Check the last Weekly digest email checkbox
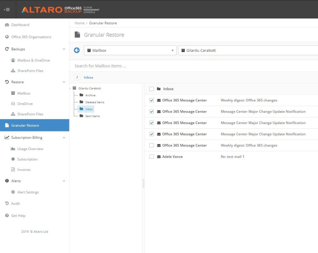Image resolution: width=318 pixels, height=253 pixels. (x=152, y=145)
